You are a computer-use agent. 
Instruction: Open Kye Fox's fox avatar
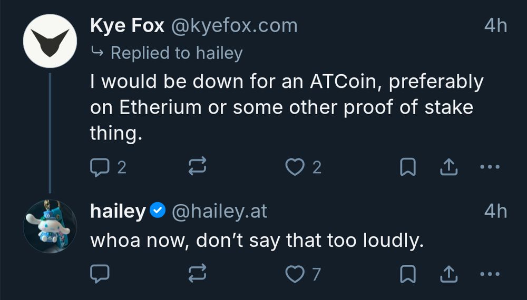pyautogui.click(x=51, y=41)
